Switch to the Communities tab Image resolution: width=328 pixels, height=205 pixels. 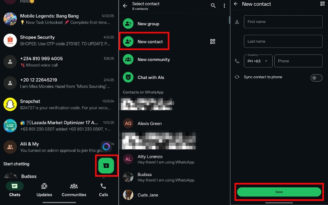click(x=74, y=190)
